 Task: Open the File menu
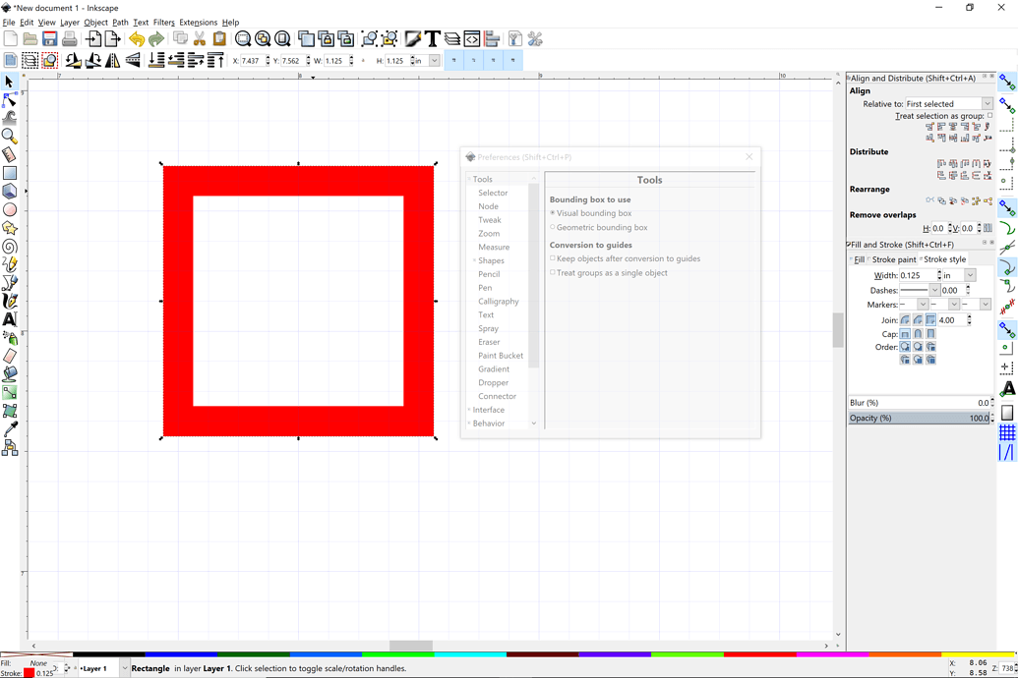coord(9,22)
